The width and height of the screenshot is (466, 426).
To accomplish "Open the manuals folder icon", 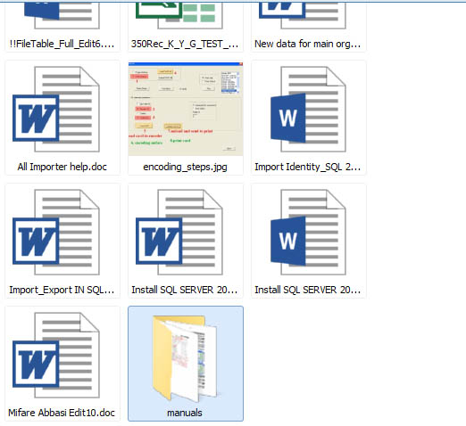I will [185, 359].
